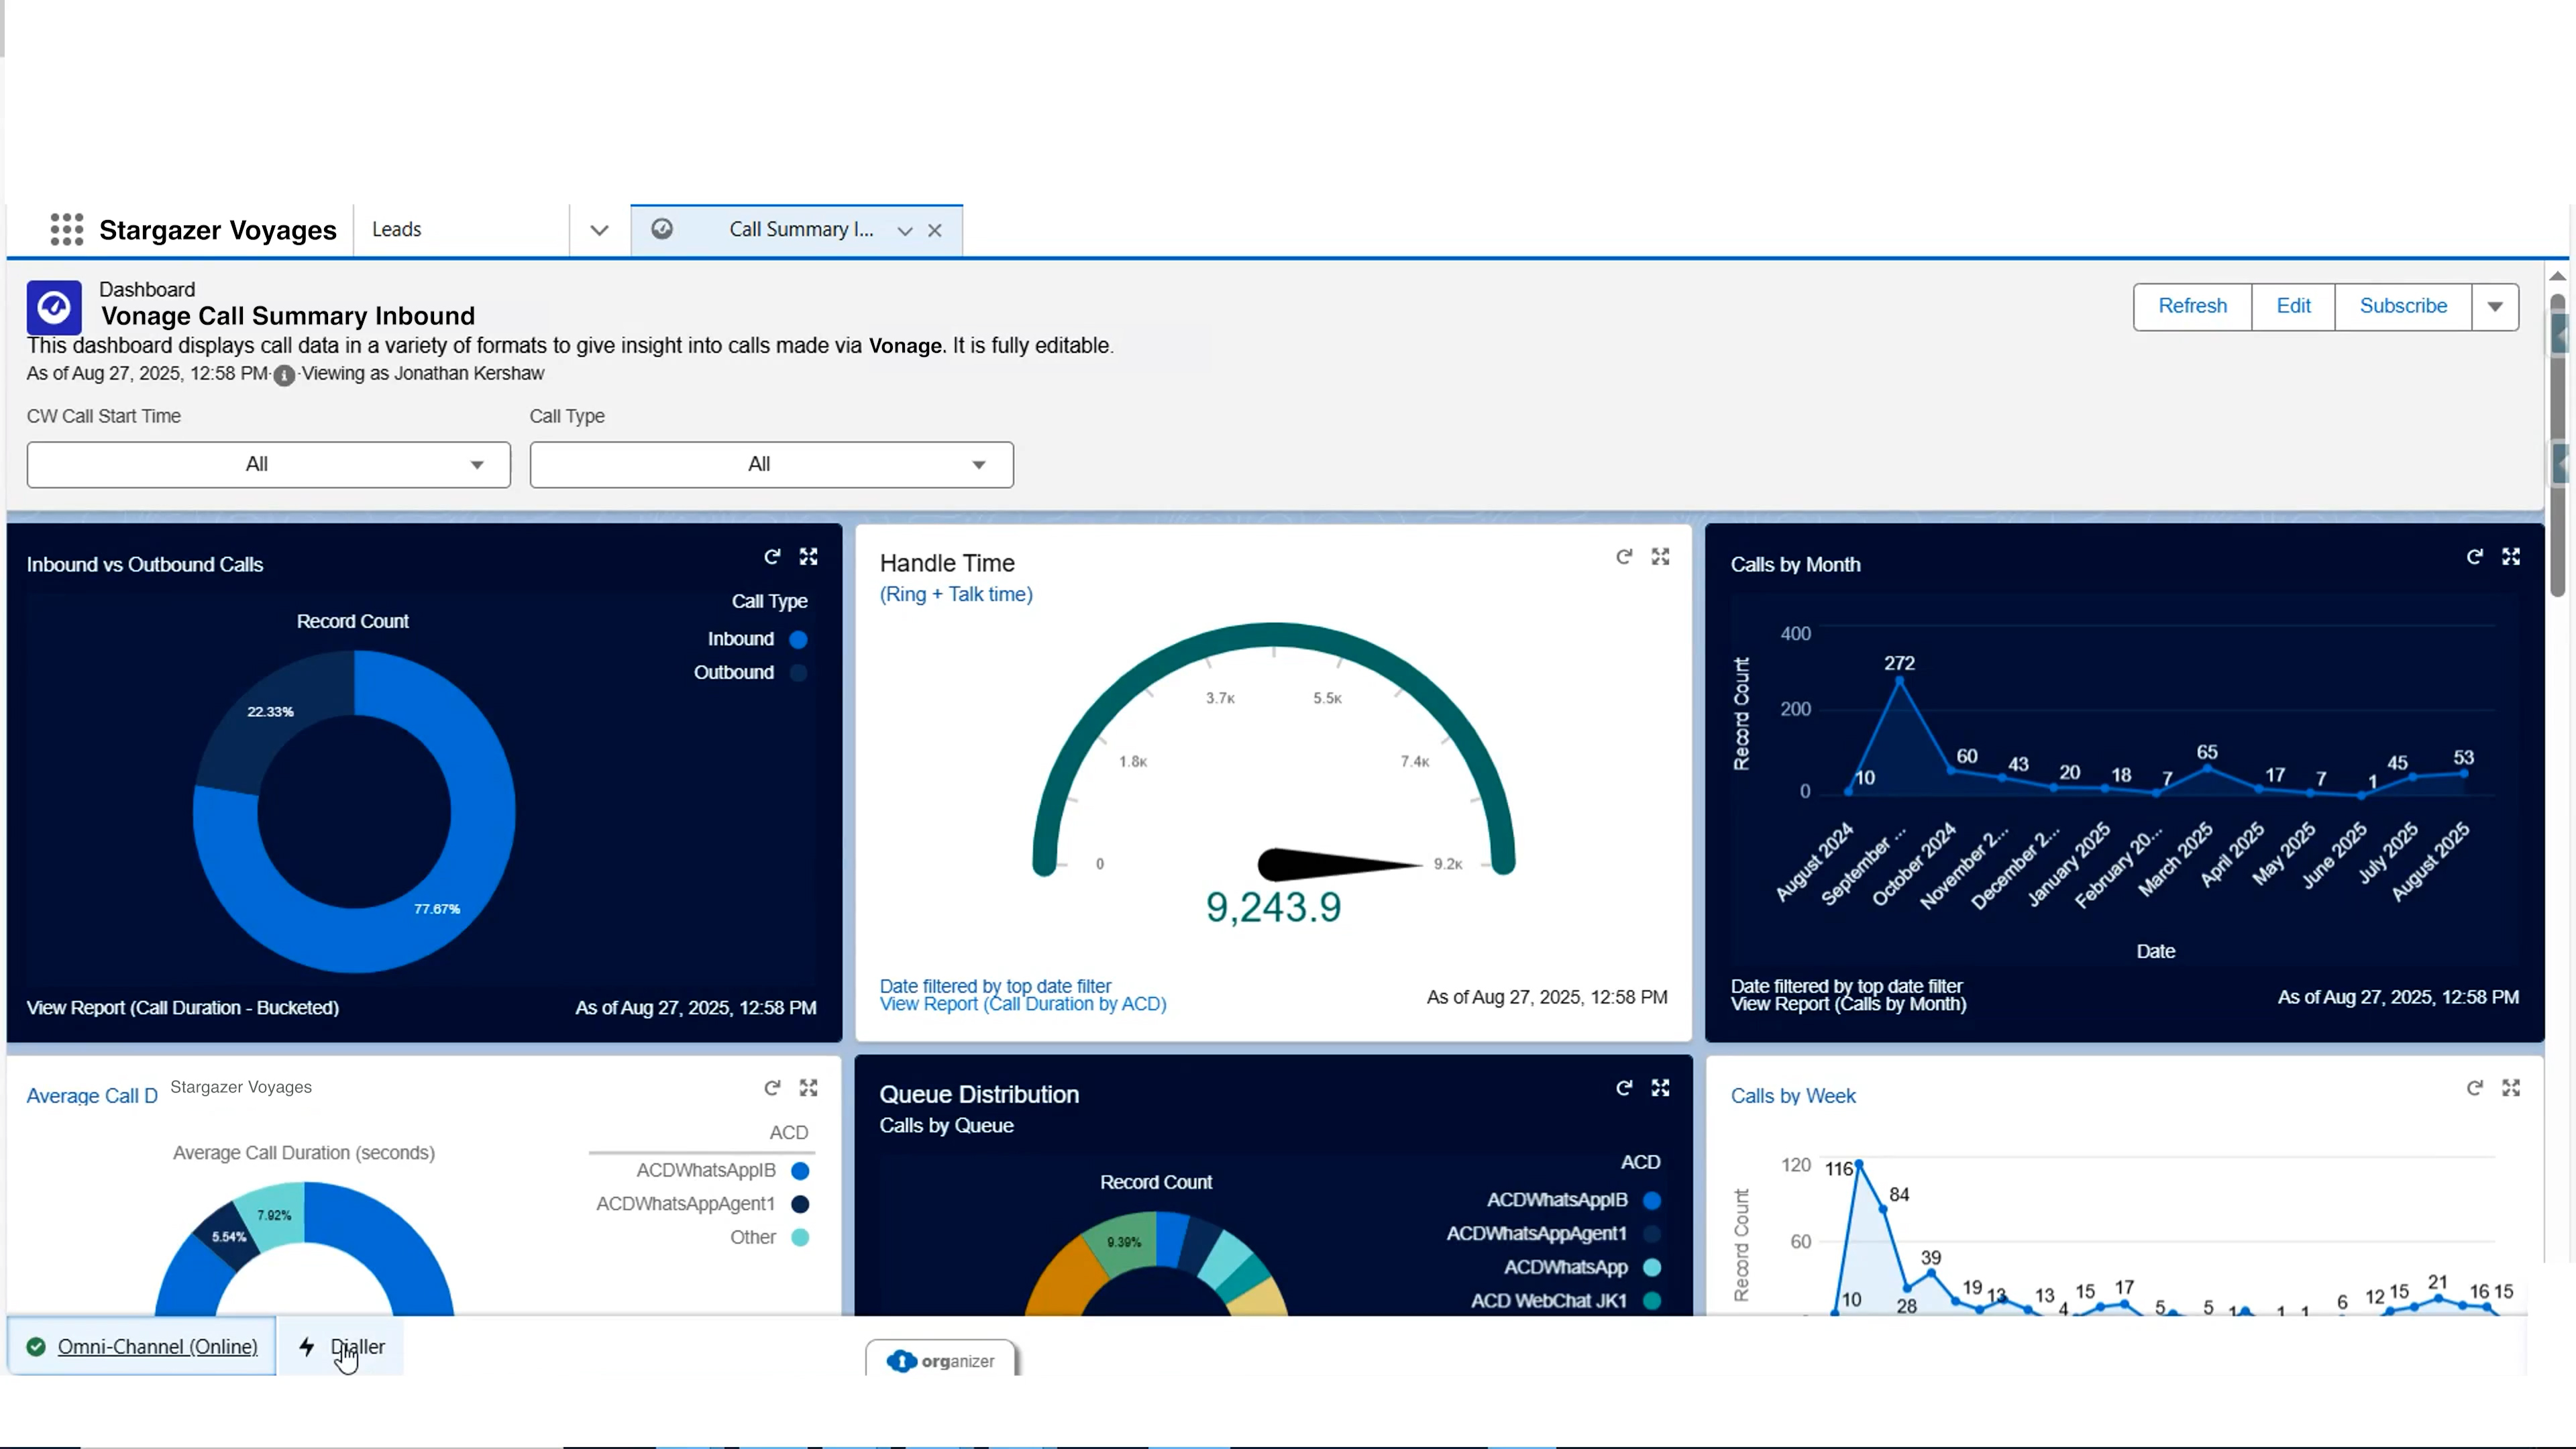Open the Subscribe button dropdown arrow
The height and width of the screenshot is (1449, 2576).
(2494, 306)
